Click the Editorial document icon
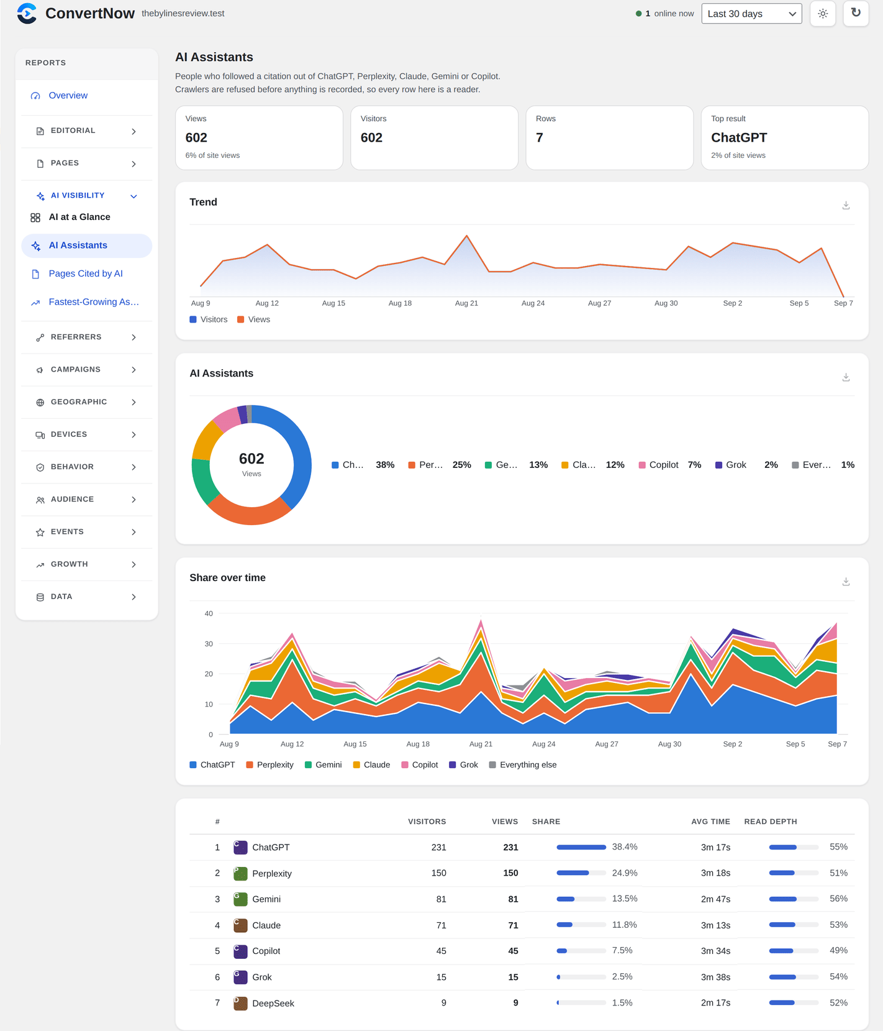This screenshot has height=1031, width=883. point(40,131)
